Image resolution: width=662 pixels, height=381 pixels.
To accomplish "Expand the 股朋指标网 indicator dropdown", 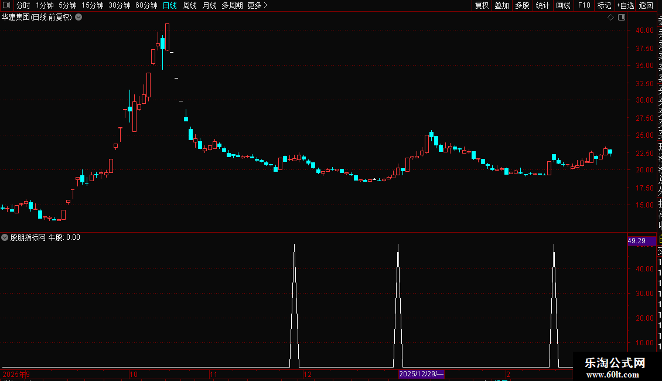I will pyautogui.click(x=5, y=237).
